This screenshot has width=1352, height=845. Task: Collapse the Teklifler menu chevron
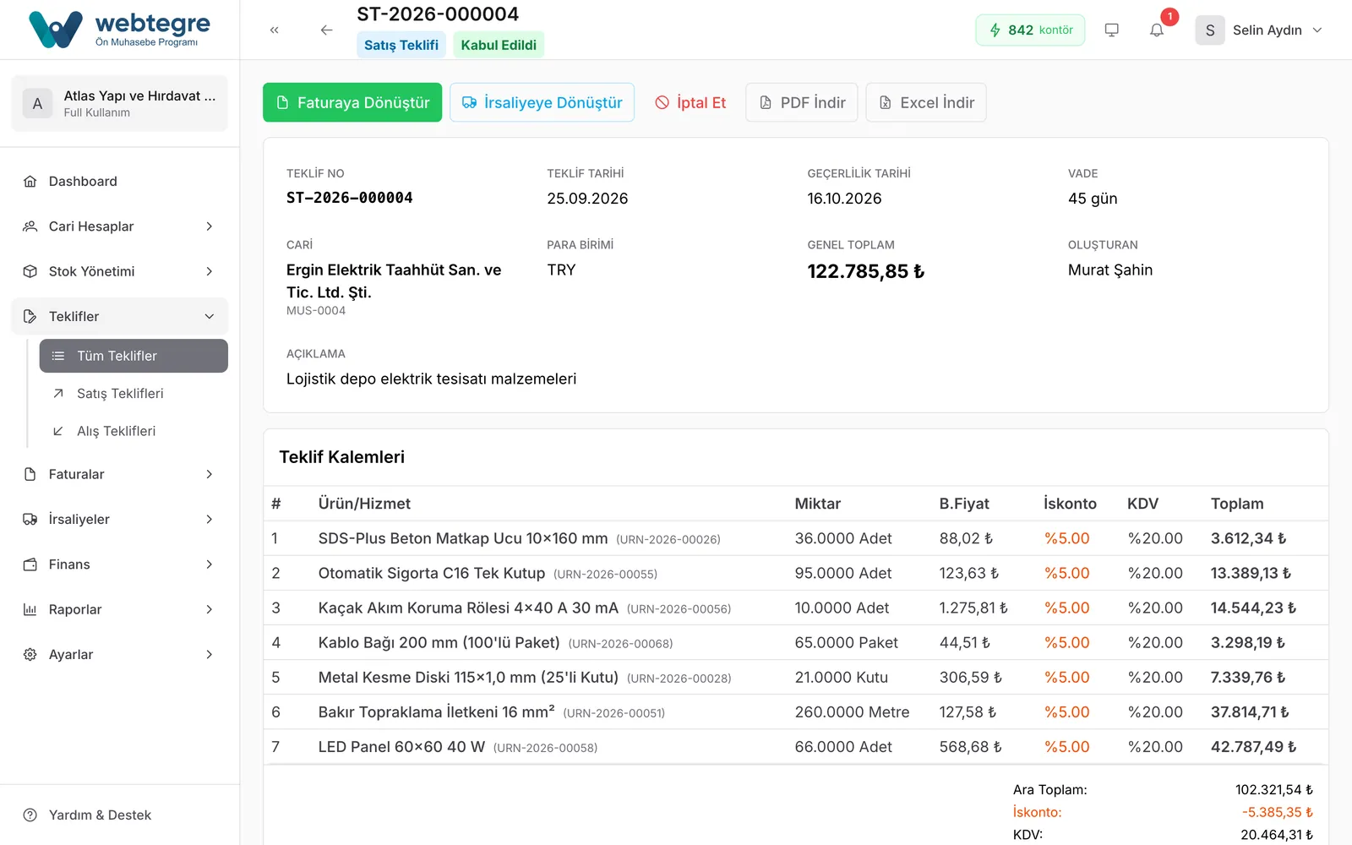tap(210, 316)
